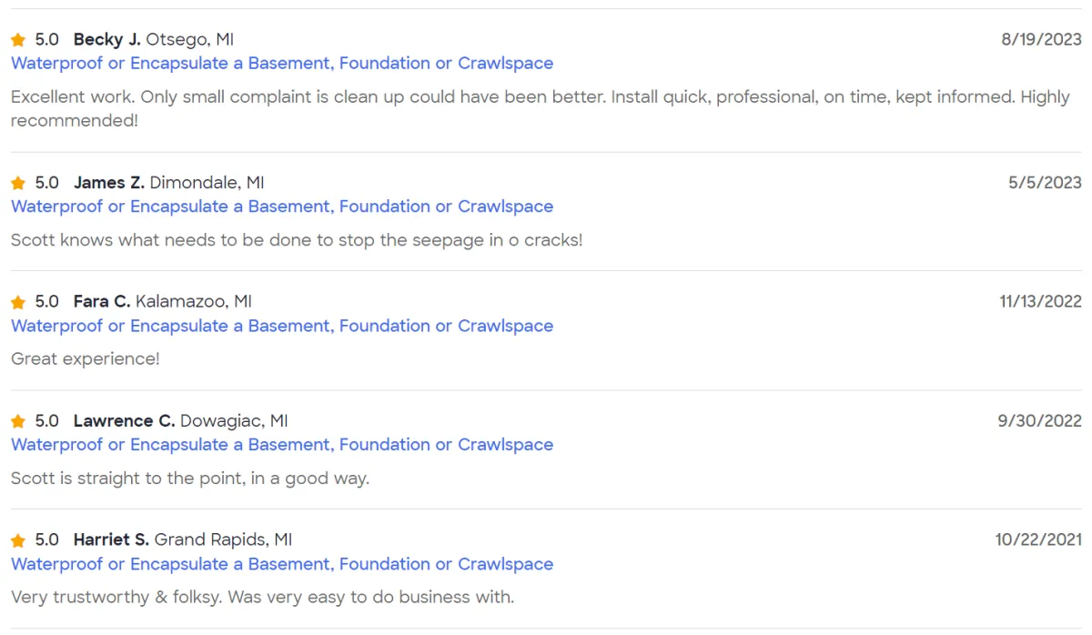1092x635 pixels.
Task: Click the 'Great experience!' review text
Action: click(x=86, y=359)
